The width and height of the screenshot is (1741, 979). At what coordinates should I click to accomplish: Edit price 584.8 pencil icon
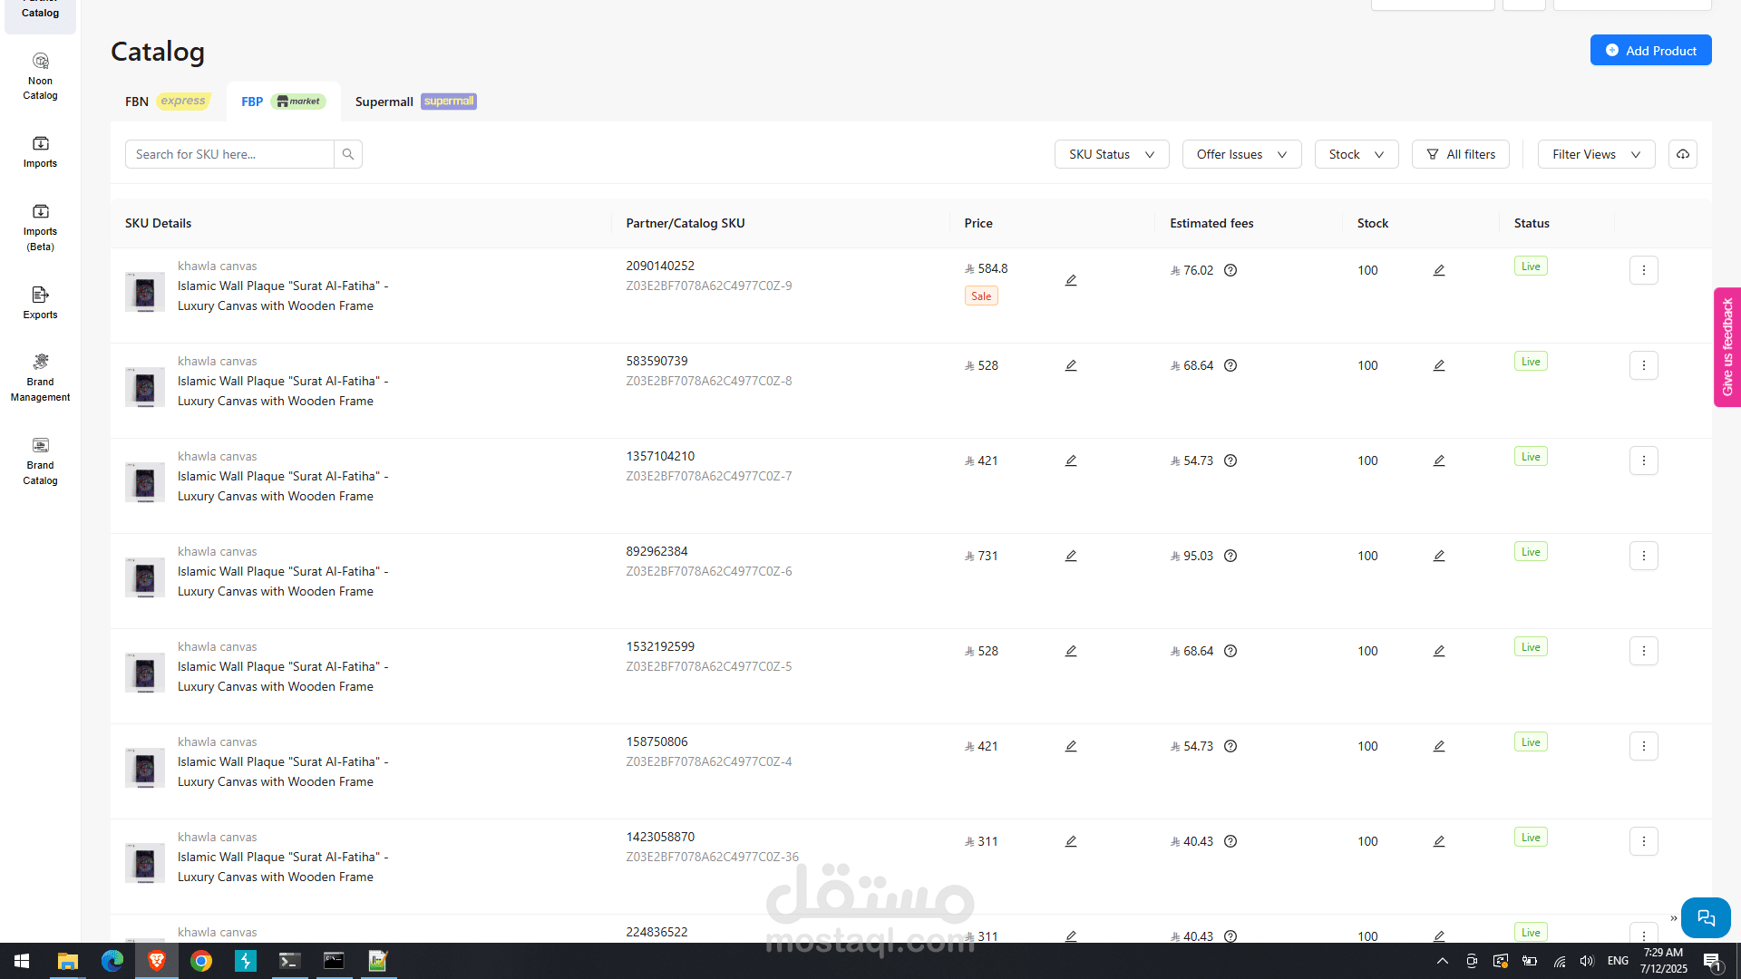point(1071,280)
